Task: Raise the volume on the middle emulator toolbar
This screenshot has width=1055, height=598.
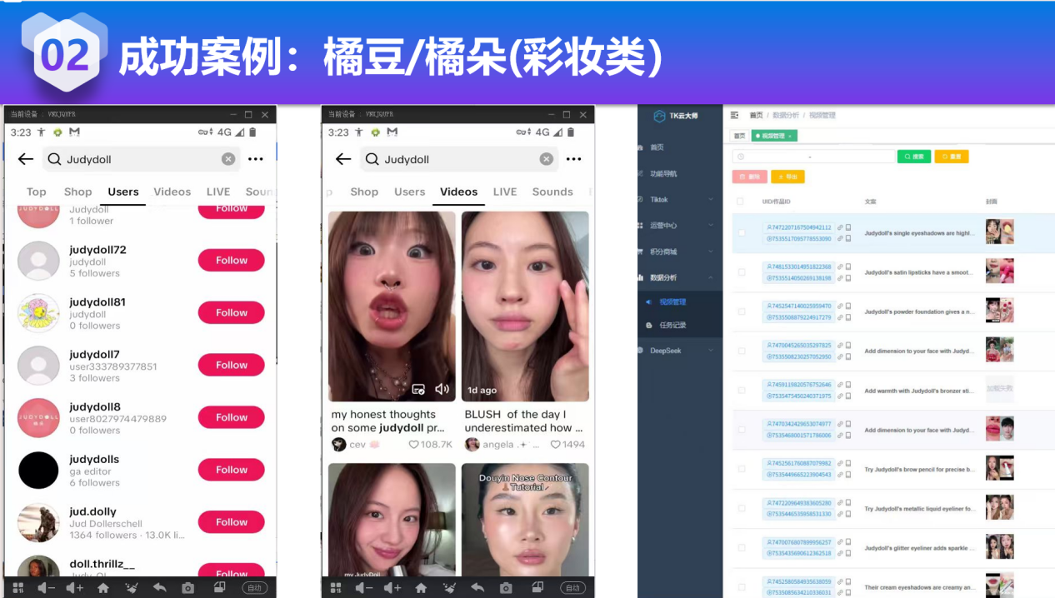Action: [x=392, y=588]
